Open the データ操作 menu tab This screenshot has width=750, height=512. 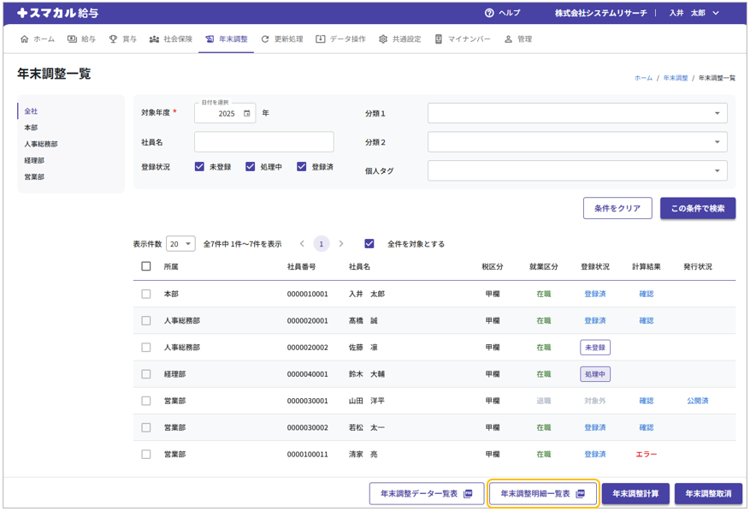tap(340, 39)
